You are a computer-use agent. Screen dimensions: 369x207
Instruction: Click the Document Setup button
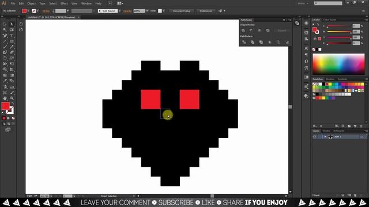(182, 11)
